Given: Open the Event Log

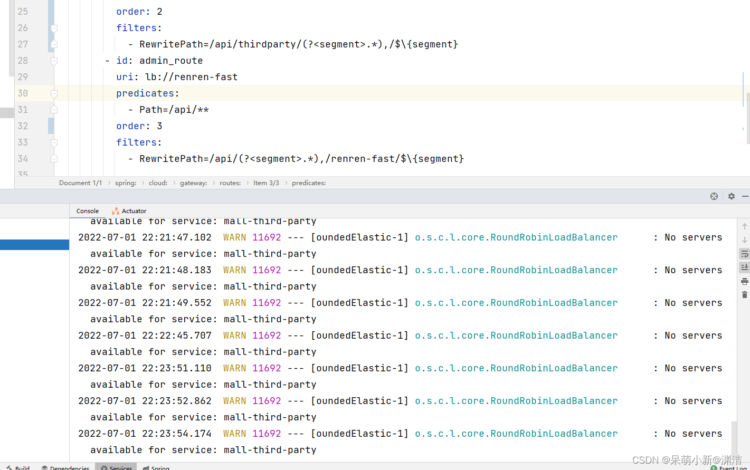Looking at the screenshot, I should tap(729, 467).
